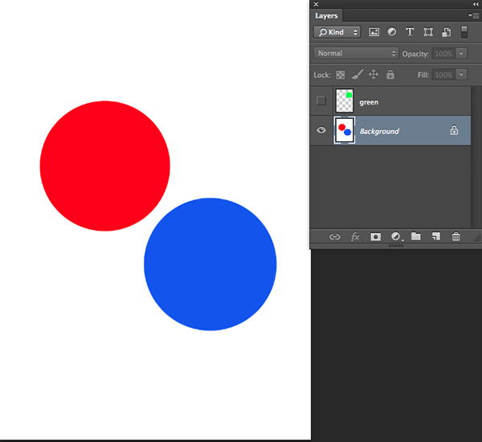Lock image pixels brush icon

coord(357,74)
